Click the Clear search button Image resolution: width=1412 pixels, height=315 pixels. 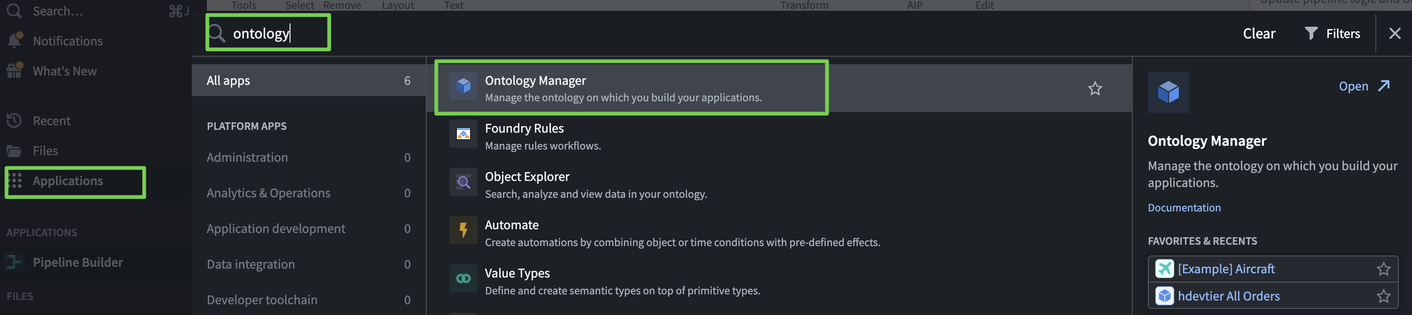coord(1258,33)
